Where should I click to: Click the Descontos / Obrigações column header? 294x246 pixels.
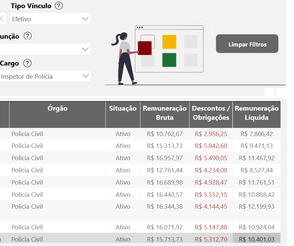point(211,113)
